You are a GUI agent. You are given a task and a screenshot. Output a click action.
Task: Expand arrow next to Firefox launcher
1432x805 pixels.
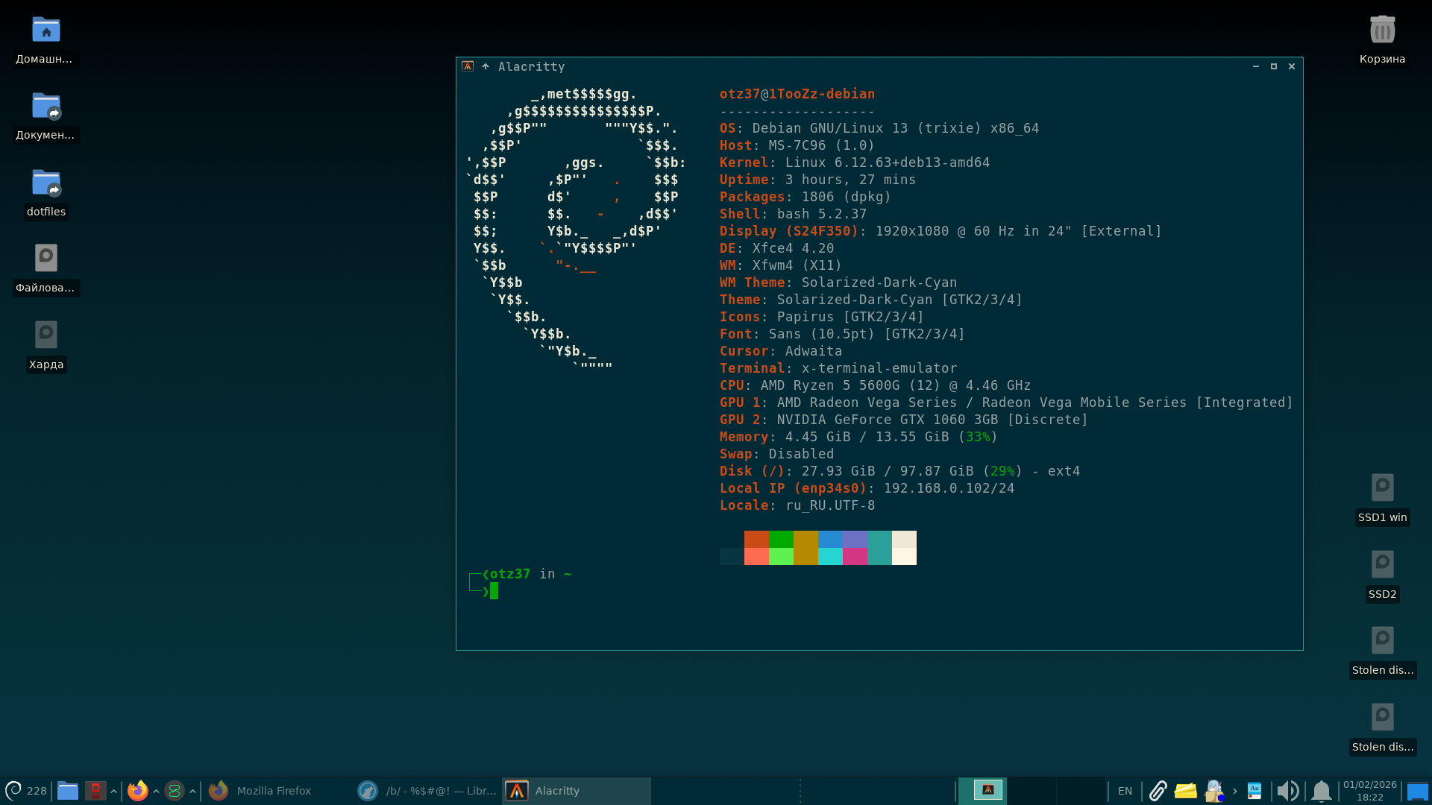pos(156,791)
